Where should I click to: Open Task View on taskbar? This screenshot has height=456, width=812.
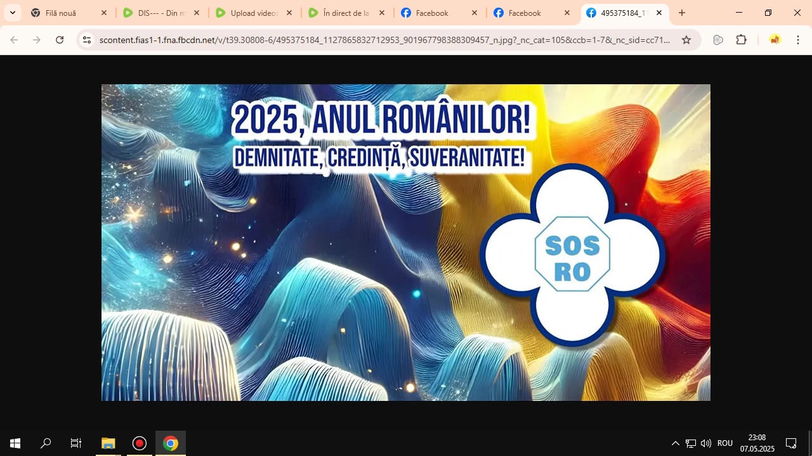(x=76, y=443)
